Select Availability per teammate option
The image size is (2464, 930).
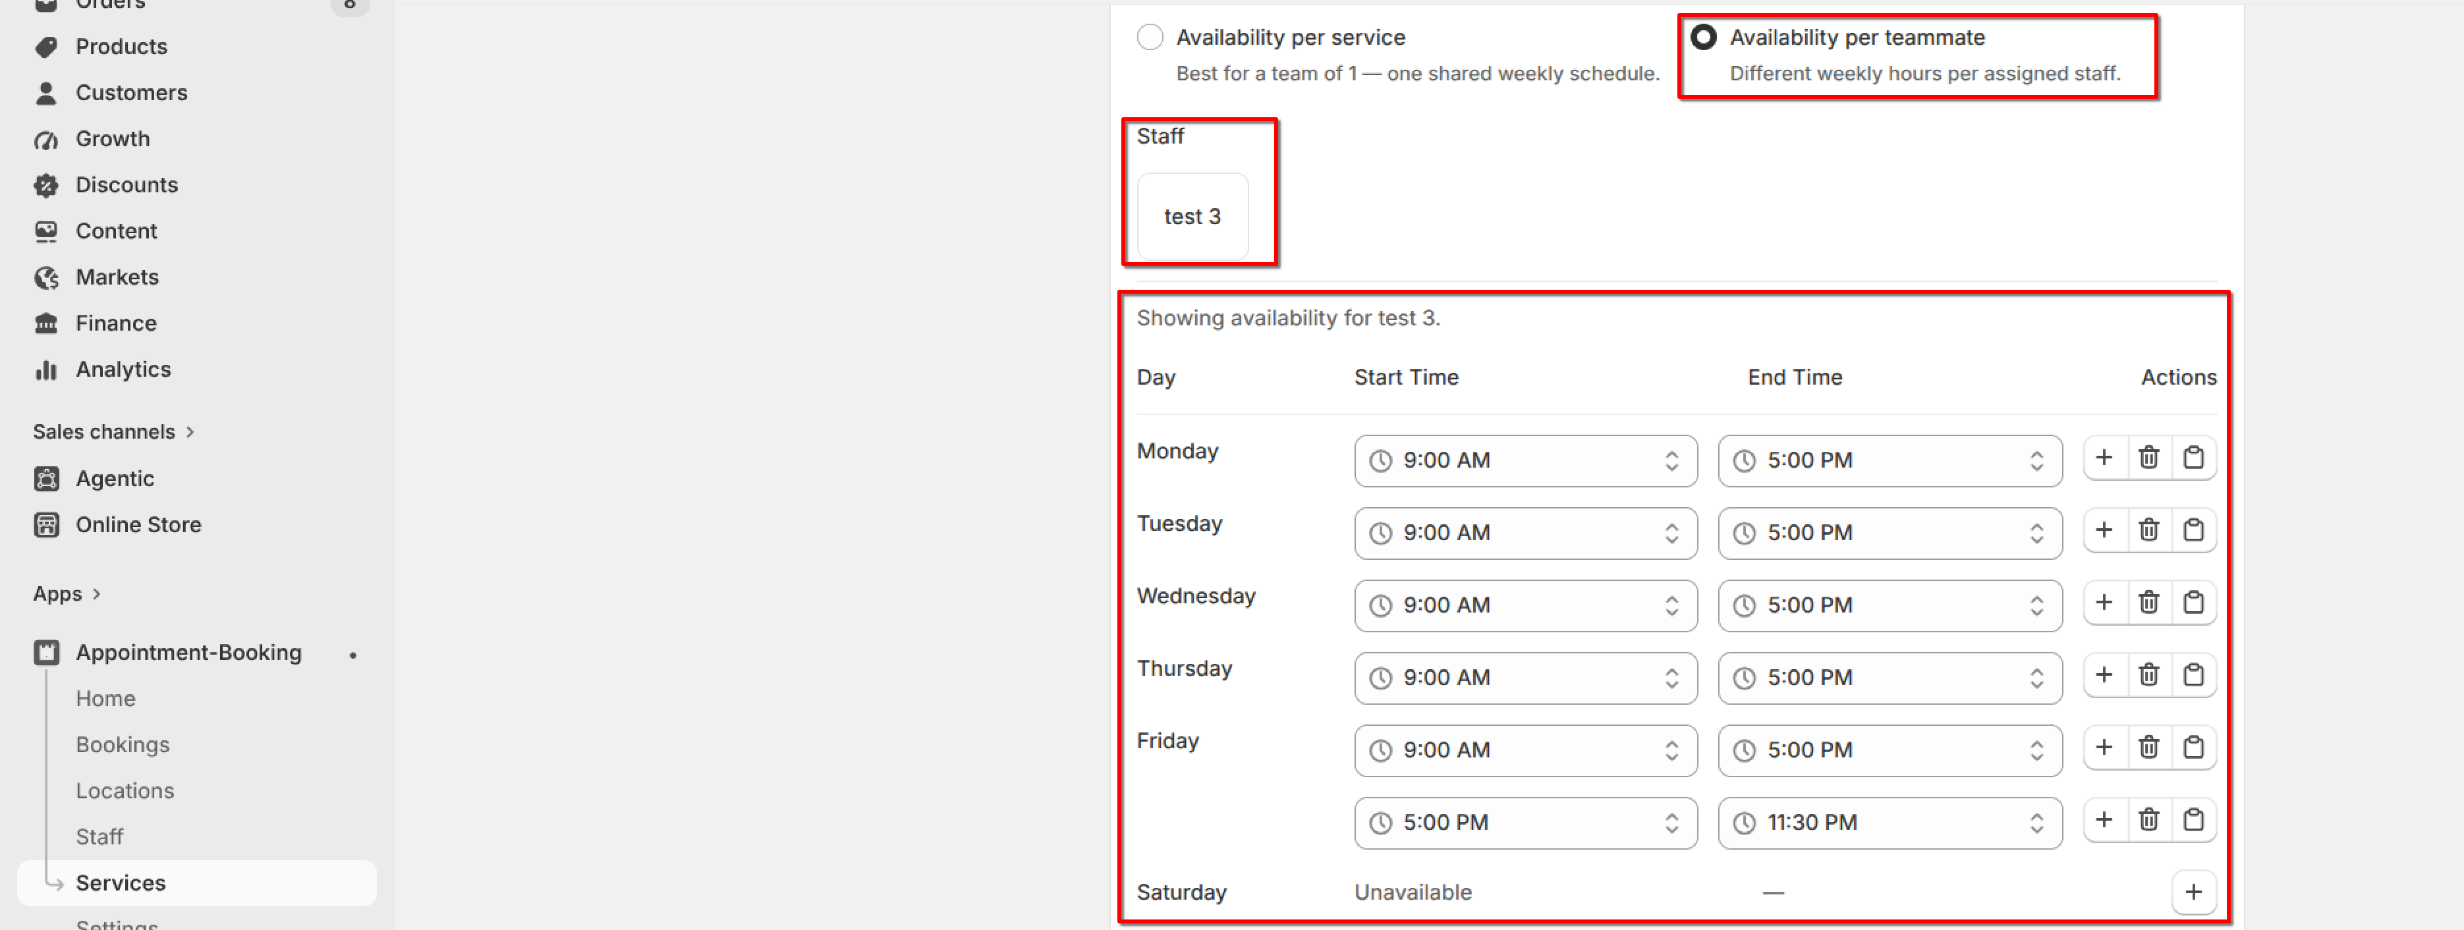coord(1704,38)
